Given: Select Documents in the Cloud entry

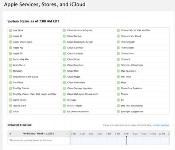Looking at the screenshot, I should [26, 77].
